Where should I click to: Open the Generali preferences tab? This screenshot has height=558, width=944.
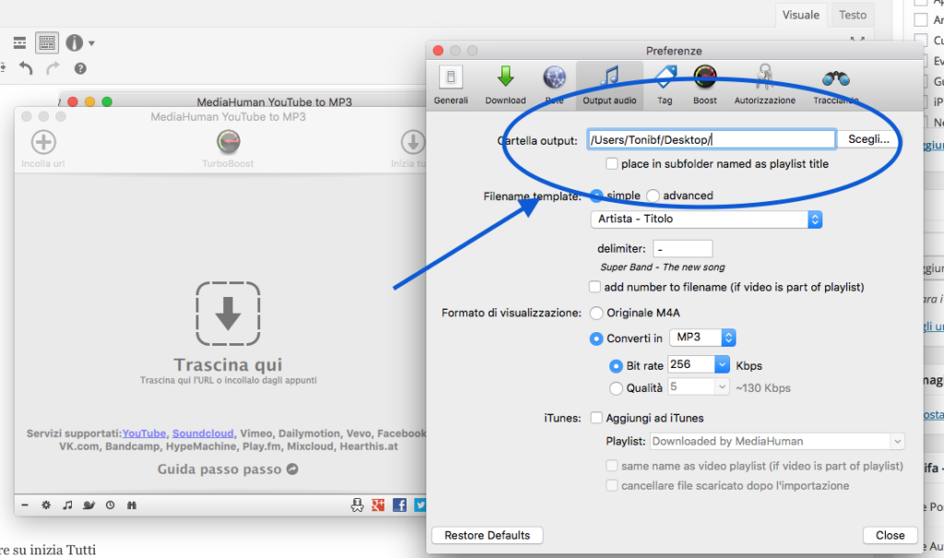point(450,85)
